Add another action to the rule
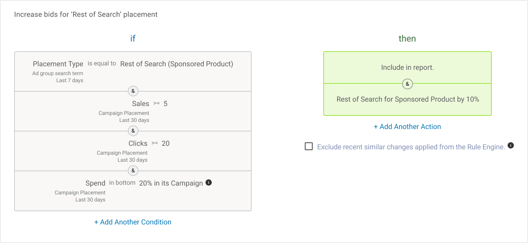 click(408, 127)
